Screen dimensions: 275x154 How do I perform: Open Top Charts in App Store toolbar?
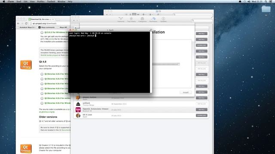click(x=131, y=19)
